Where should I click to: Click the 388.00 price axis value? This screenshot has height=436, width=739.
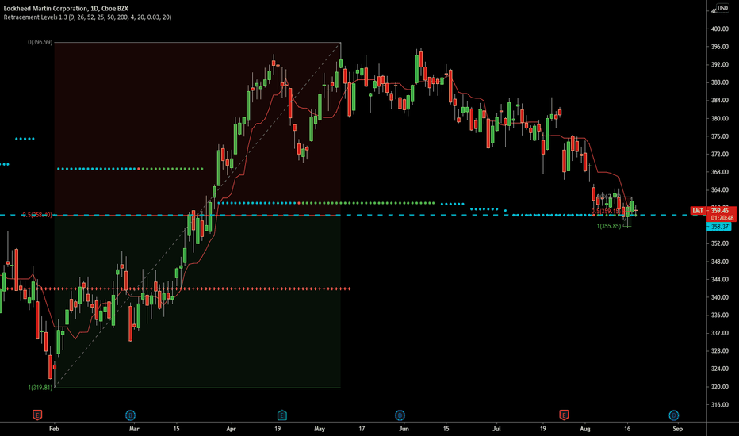coord(720,82)
